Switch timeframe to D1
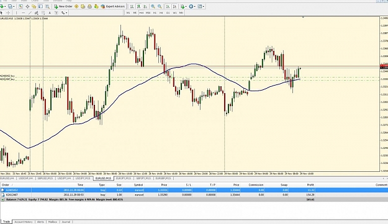Viewport: 388px width, 224px height. coord(168,12)
